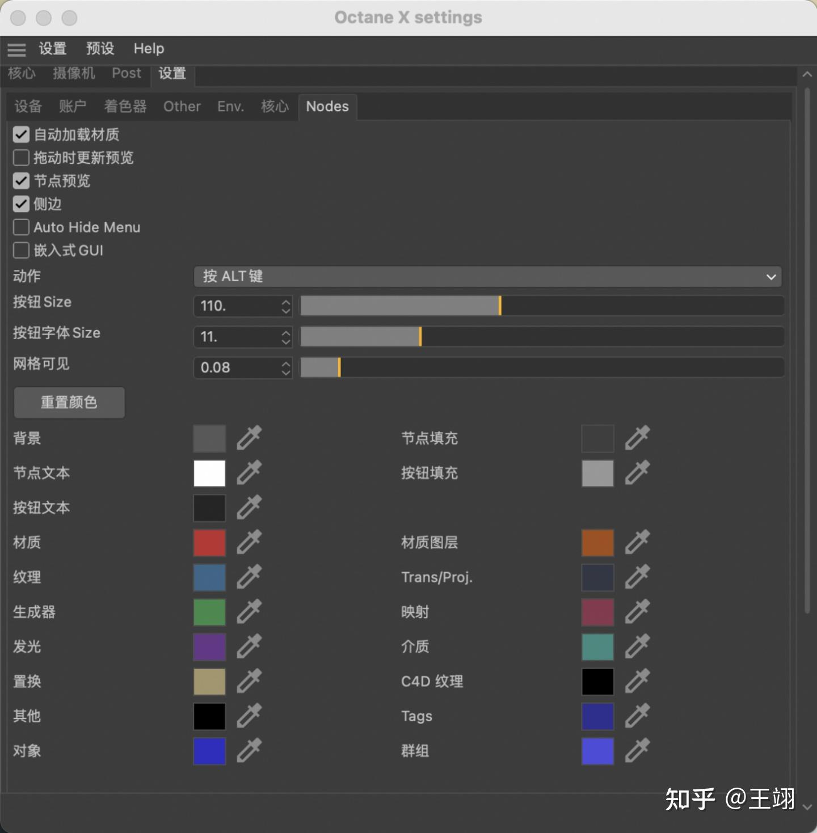Open the gray 背景 color swatch
Viewport: 817px width, 833px height.
point(209,438)
